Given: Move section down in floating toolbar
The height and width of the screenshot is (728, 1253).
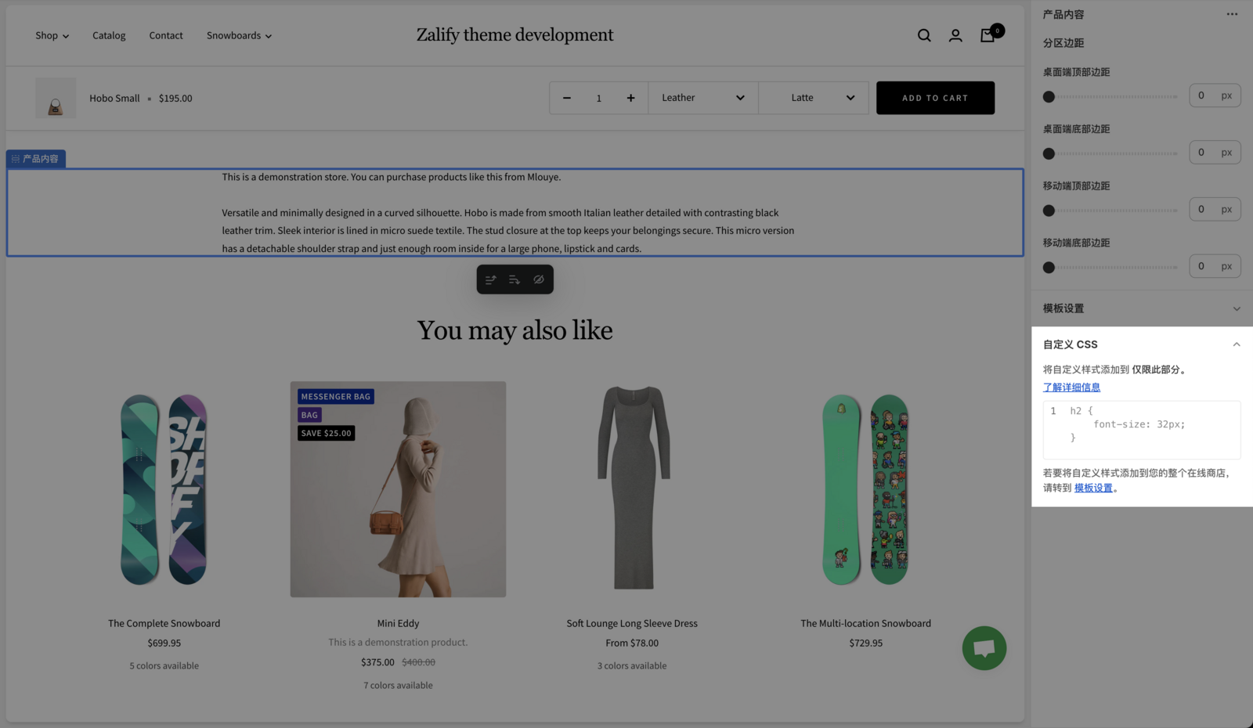Looking at the screenshot, I should tap(515, 279).
